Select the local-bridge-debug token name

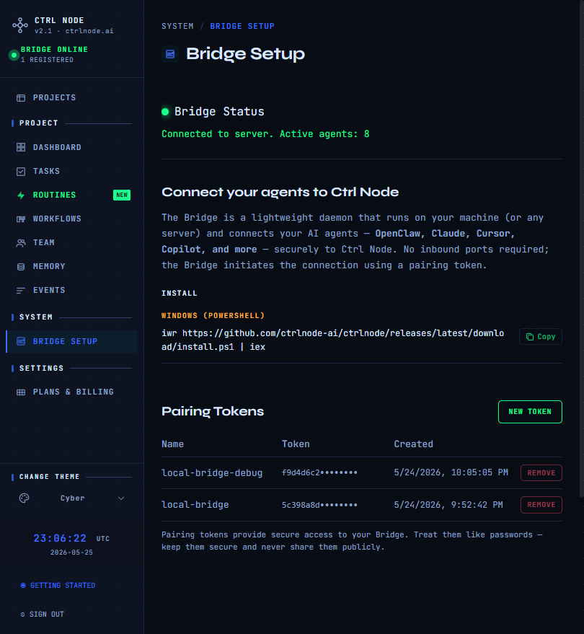(212, 473)
